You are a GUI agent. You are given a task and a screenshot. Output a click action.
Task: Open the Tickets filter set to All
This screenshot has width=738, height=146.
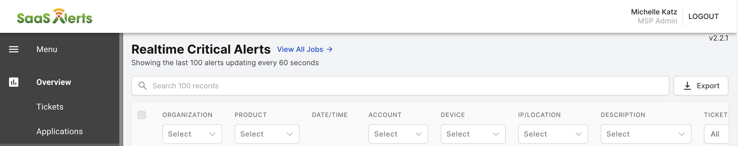(x=716, y=134)
